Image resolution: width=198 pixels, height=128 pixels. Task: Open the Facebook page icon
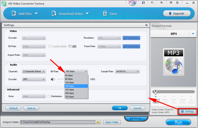143,3
